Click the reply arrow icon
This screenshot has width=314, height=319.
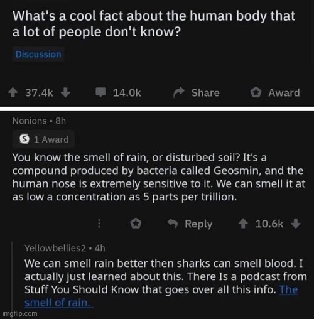click(173, 224)
